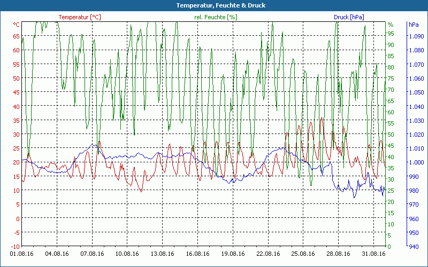
Task: Select the 13.08.16 date marker
Action: [x=163, y=254]
